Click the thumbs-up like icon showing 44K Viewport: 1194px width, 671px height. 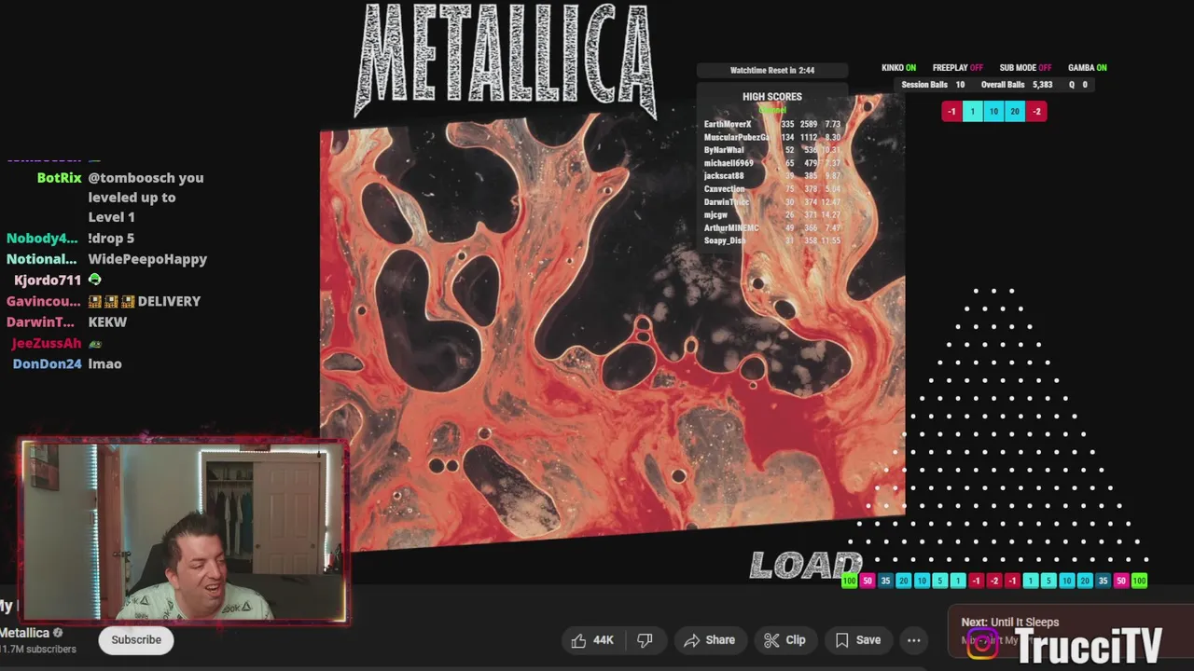pyautogui.click(x=591, y=640)
